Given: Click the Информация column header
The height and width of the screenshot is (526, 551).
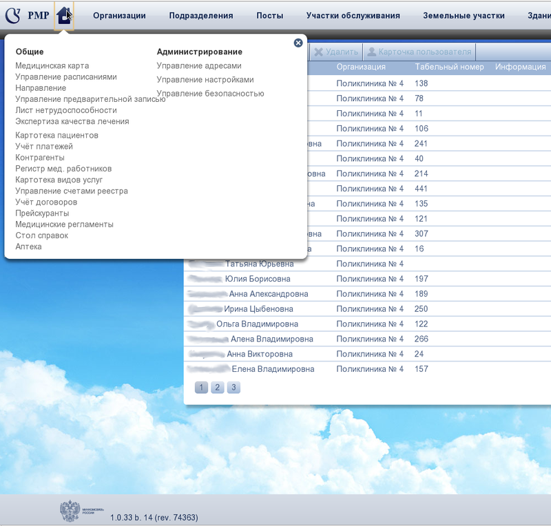Looking at the screenshot, I should click(x=521, y=67).
